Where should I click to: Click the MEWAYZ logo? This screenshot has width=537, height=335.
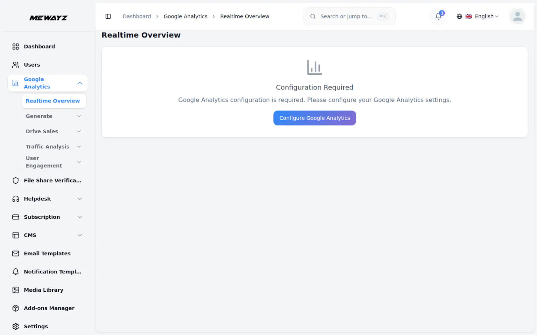pos(48,18)
